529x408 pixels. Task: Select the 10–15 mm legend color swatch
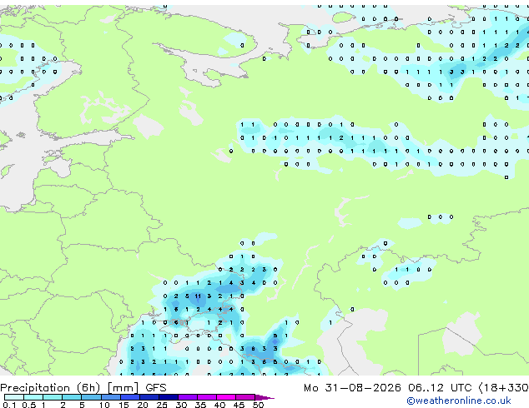point(110,397)
